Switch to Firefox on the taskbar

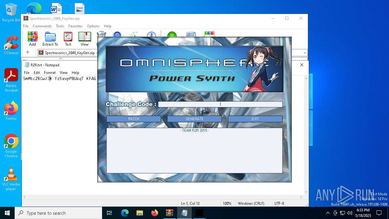click(x=155, y=213)
